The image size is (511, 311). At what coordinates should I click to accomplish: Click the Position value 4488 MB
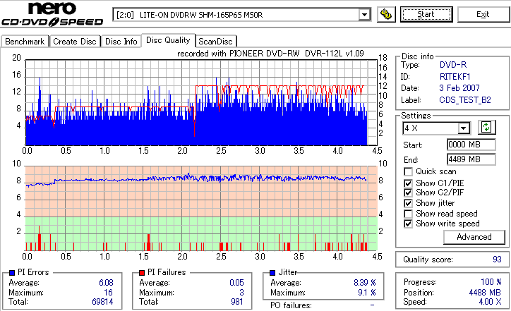pyautogui.click(x=485, y=293)
